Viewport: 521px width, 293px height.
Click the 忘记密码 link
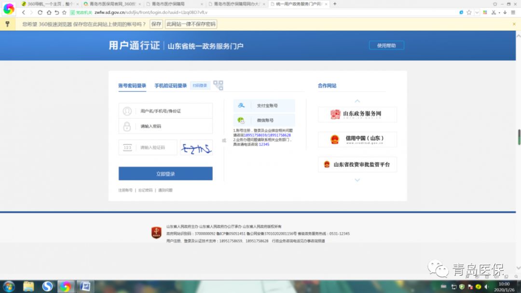tap(145, 190)
